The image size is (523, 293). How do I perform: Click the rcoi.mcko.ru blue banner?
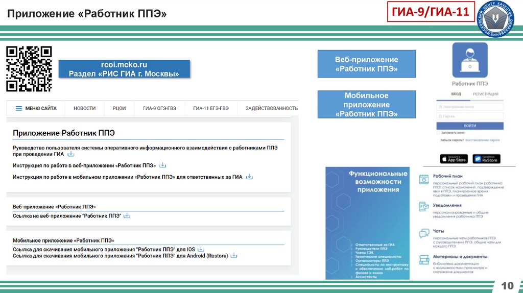coord(124,69)
